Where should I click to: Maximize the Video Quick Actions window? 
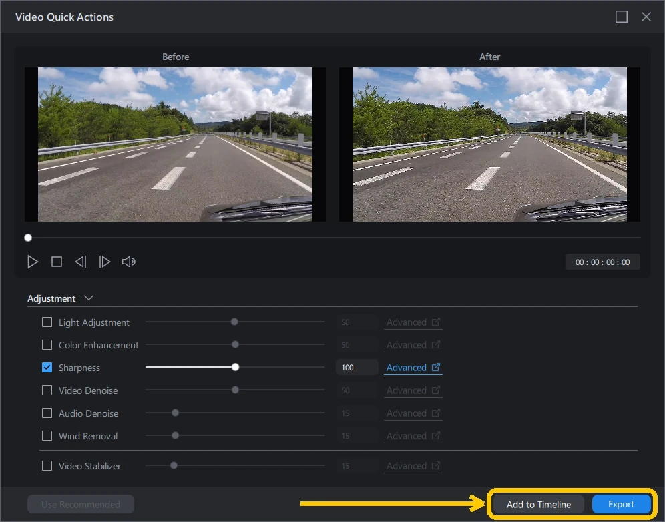622,17
